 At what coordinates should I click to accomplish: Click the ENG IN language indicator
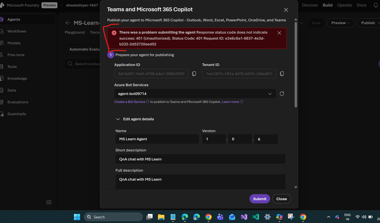(347, 217)
